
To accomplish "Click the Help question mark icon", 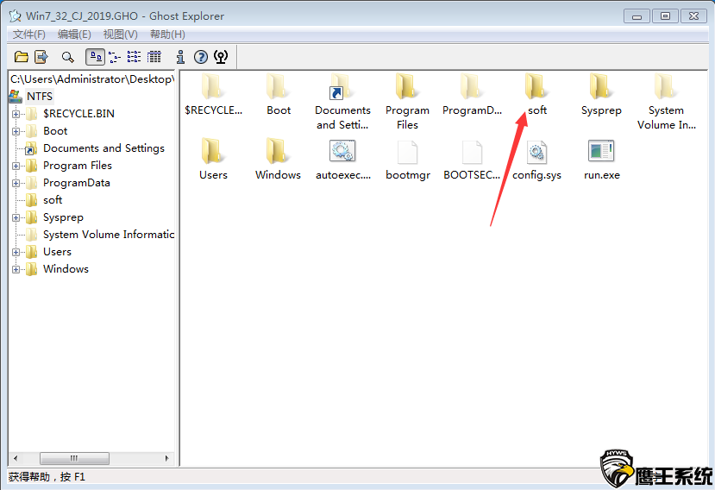I will 201,57.
